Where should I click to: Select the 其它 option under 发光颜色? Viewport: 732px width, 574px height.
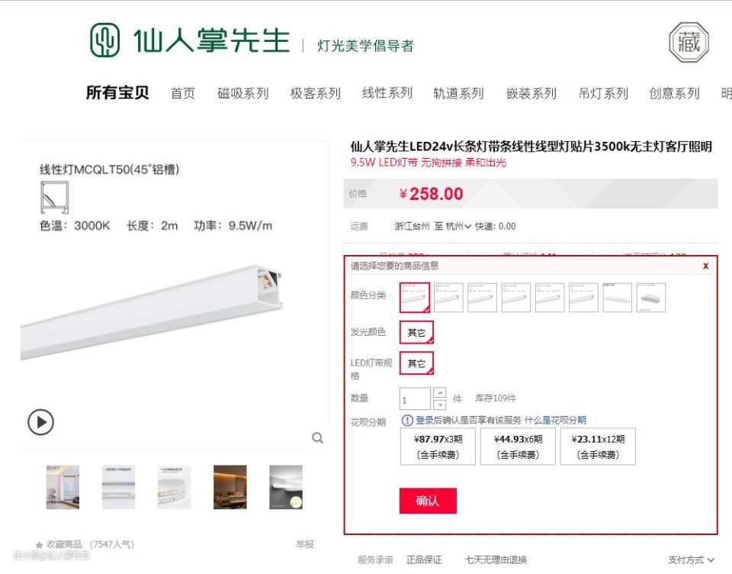coord(416,332)
